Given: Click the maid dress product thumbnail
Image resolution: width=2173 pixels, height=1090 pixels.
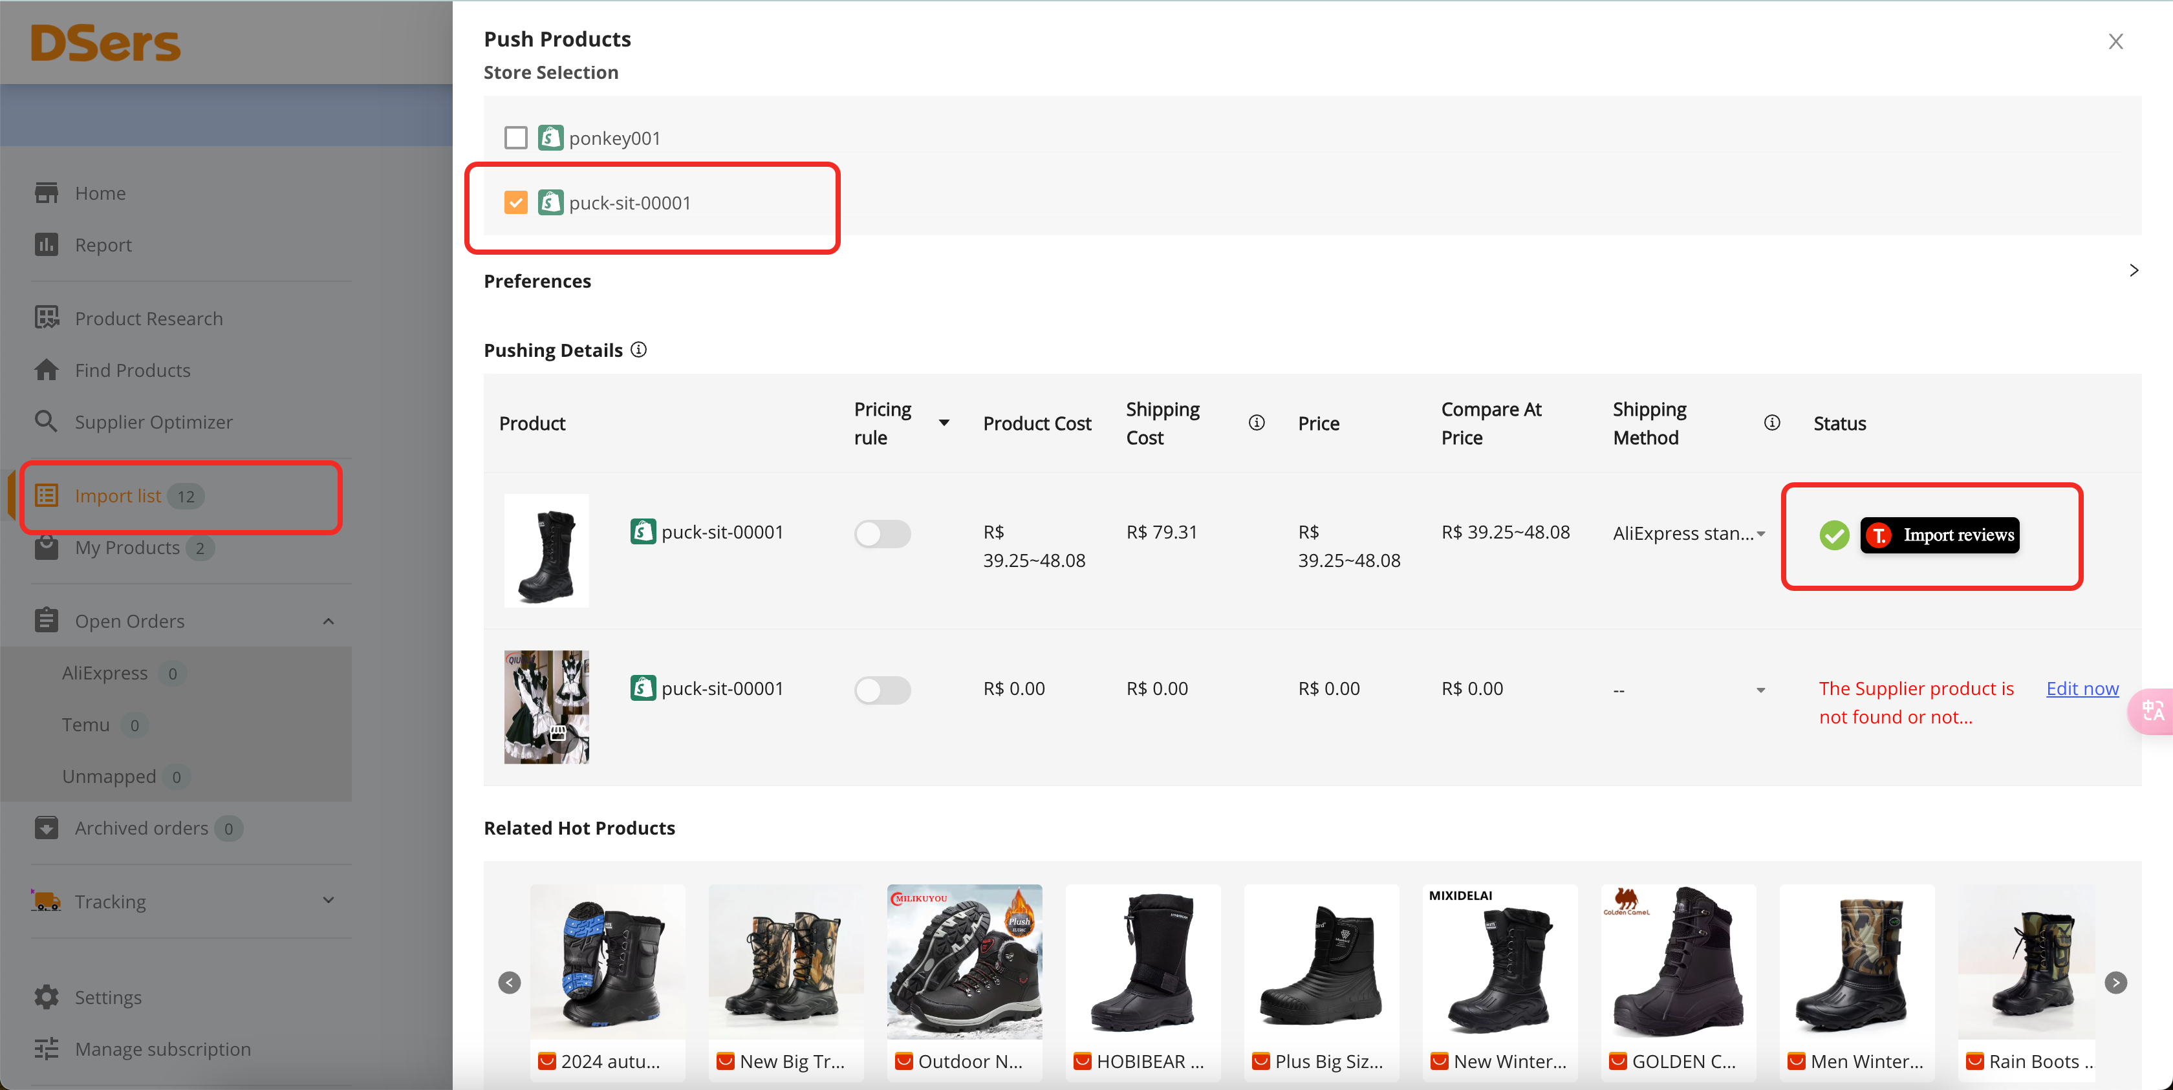Looking at the screenshot, I should tap(546, 707).
